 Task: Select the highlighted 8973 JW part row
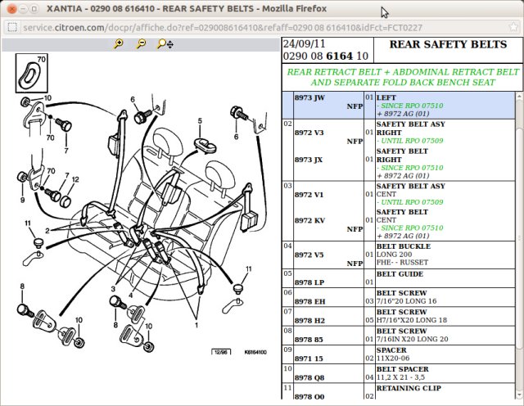pos(399,106)
